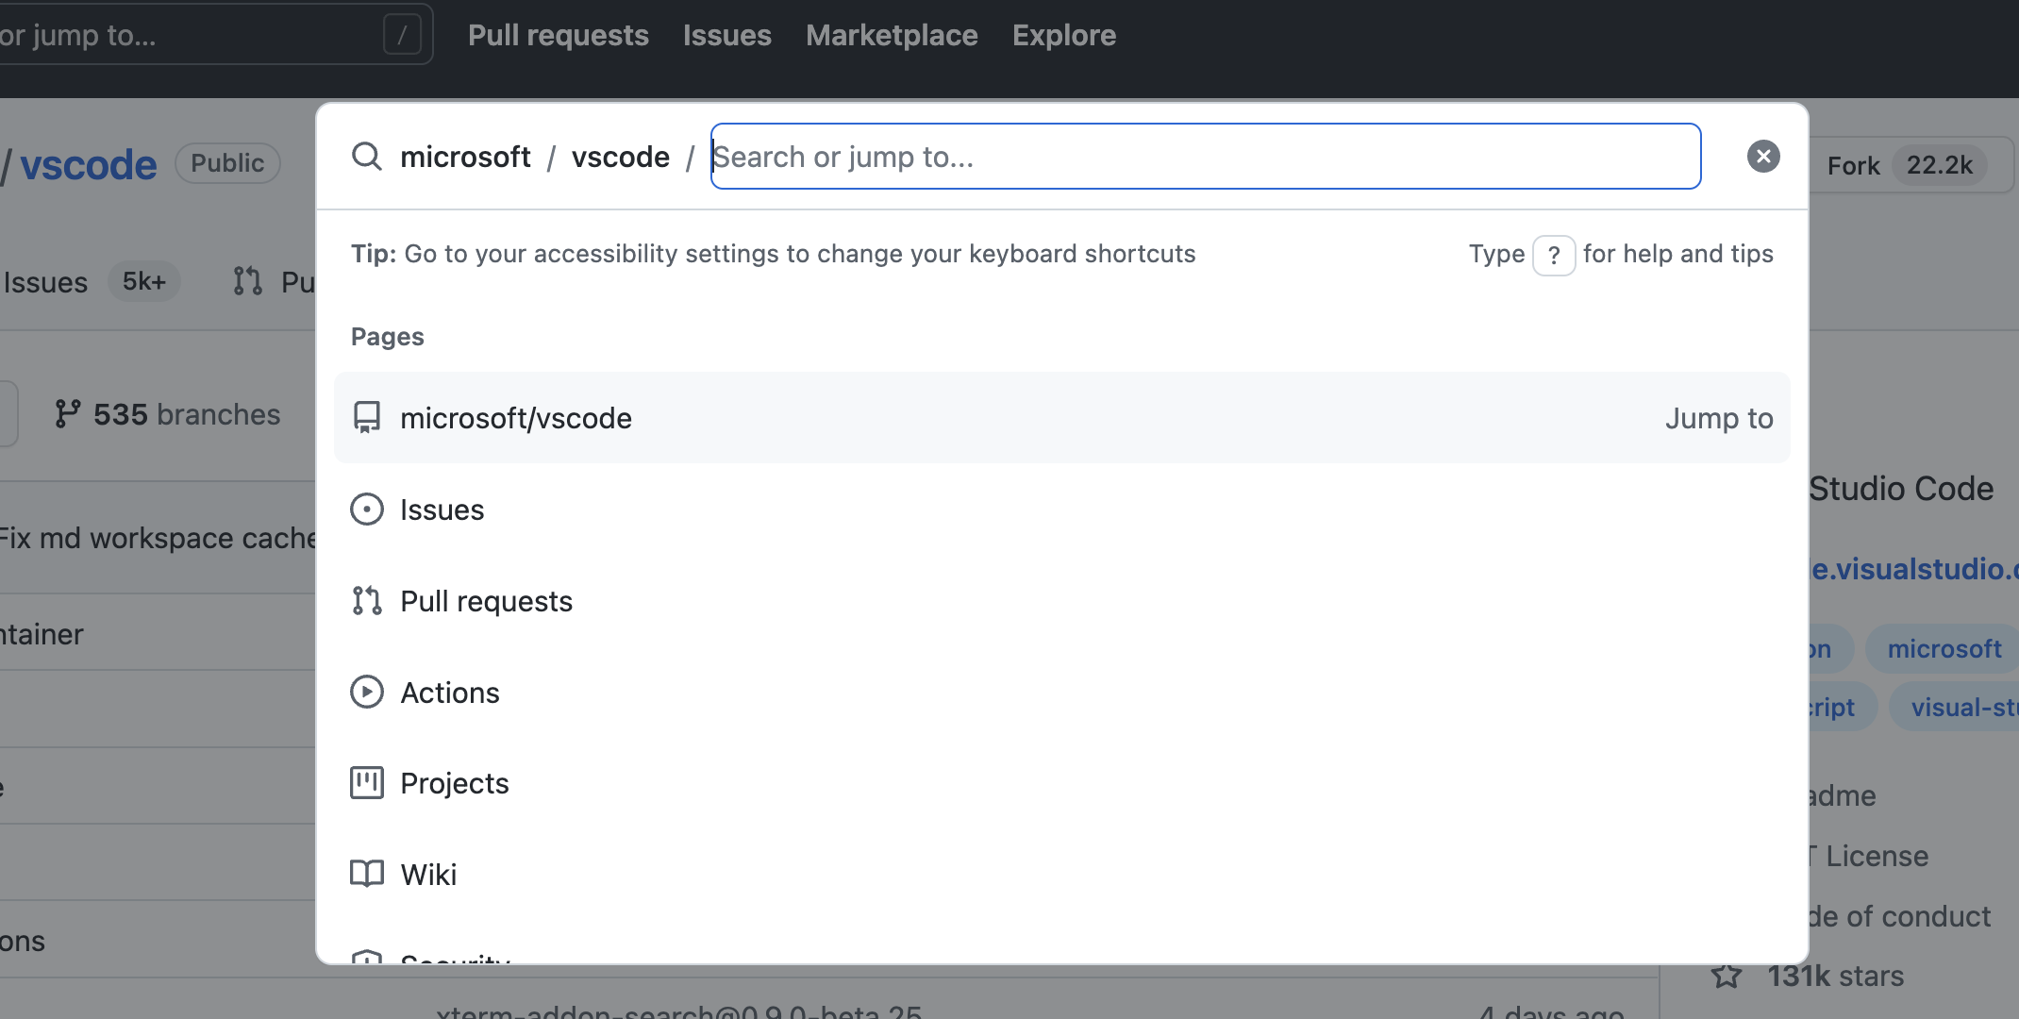Screen dimensions: 2019x1019
Task: Click the Wiki book icon
Action: [366, 874]
